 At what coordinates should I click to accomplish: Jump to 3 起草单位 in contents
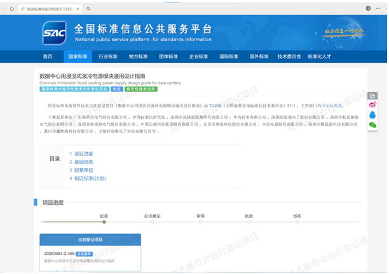tap(81, 170)
